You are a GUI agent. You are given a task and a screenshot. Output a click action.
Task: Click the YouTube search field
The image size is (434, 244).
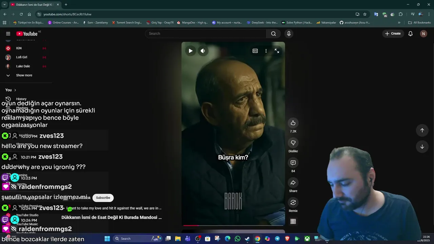tap(206, 34)
